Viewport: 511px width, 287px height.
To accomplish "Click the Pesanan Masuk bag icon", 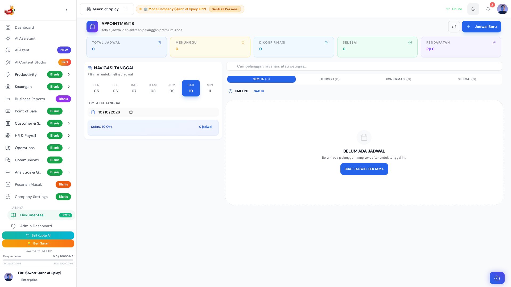I will point(8,184).
